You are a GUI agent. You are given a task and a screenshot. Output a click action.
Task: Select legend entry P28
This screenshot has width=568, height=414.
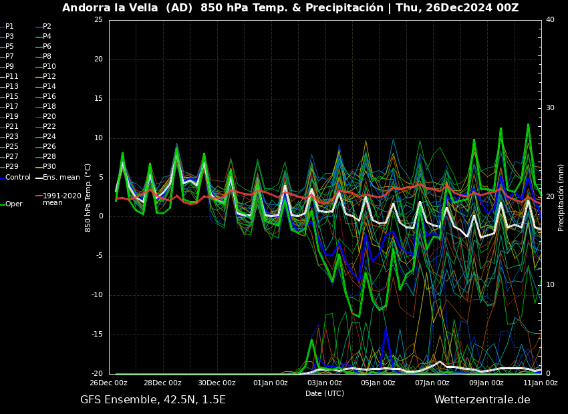49,156
